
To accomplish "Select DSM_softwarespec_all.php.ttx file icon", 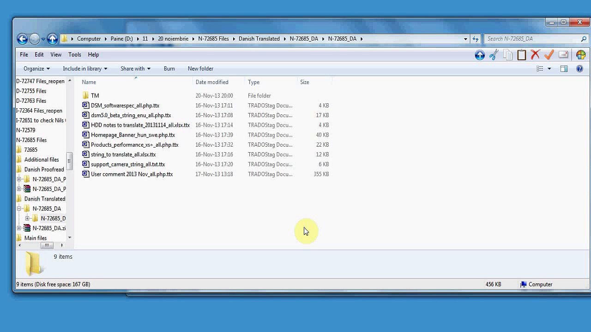I will [x=85, y=106].
